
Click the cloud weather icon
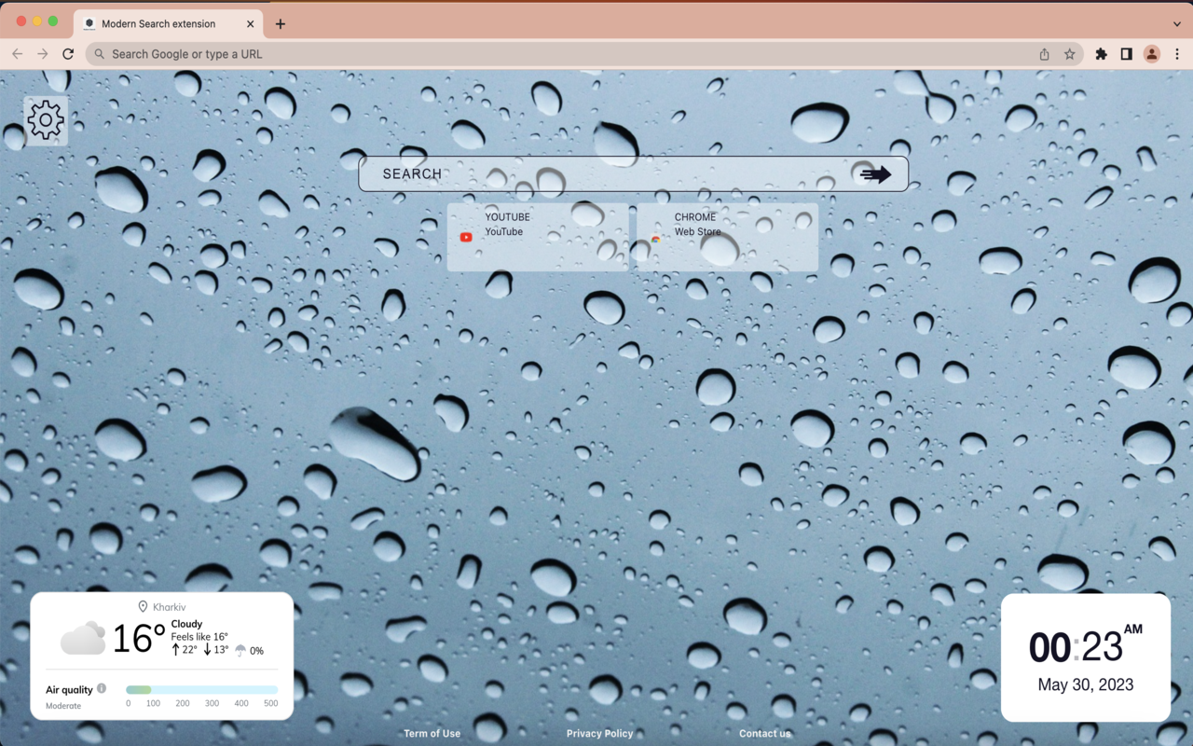pyautogui.click(x=83, y=639)
